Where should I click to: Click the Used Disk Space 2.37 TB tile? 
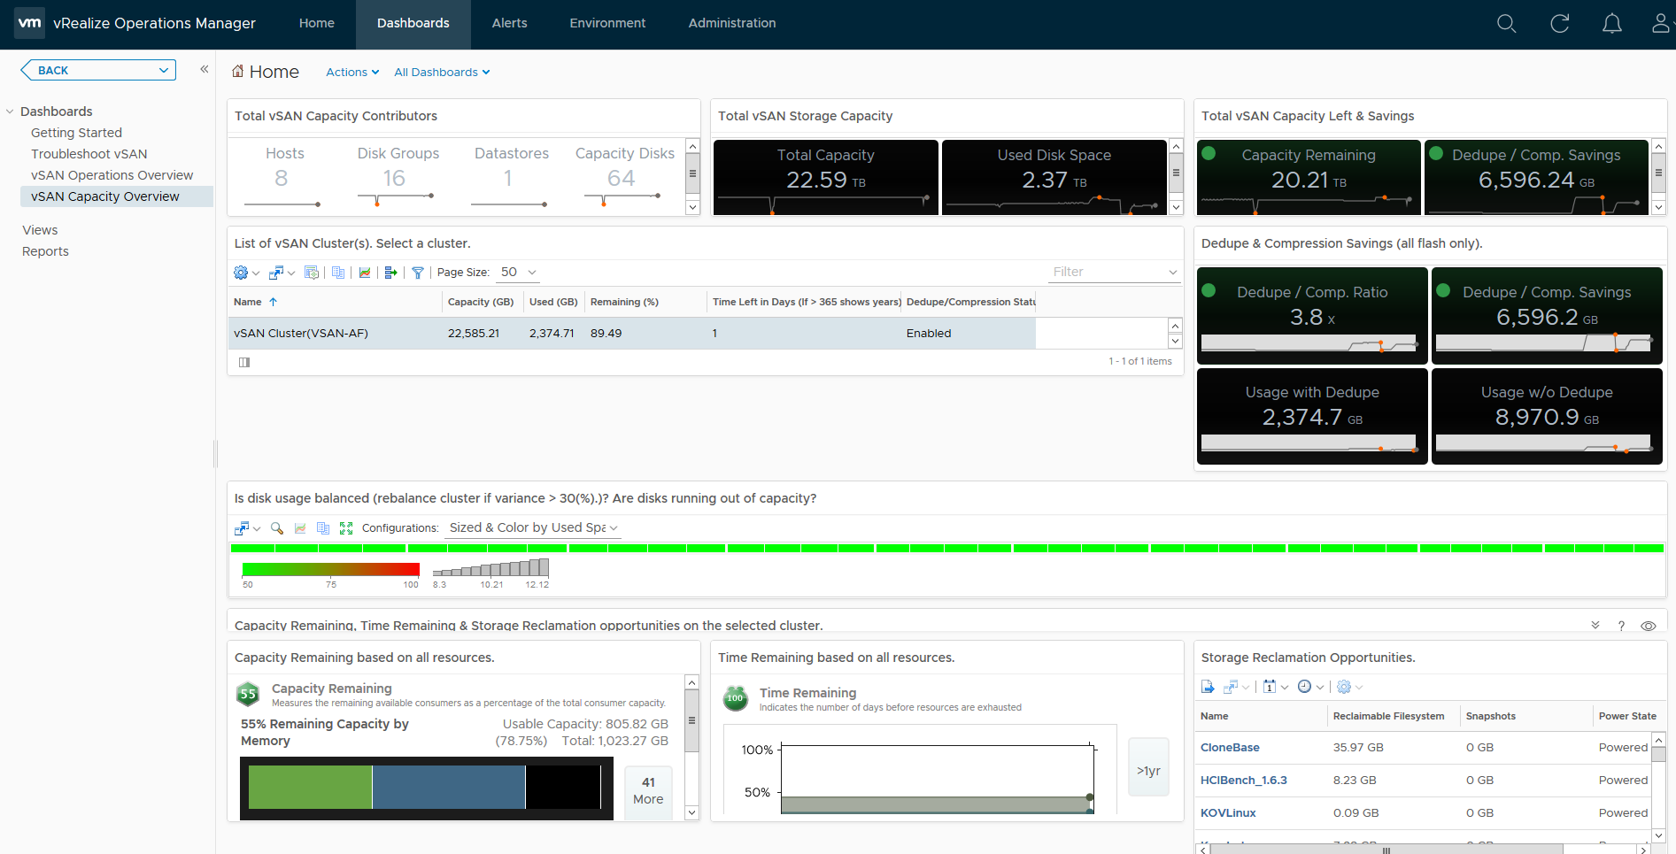(1054, 177)
